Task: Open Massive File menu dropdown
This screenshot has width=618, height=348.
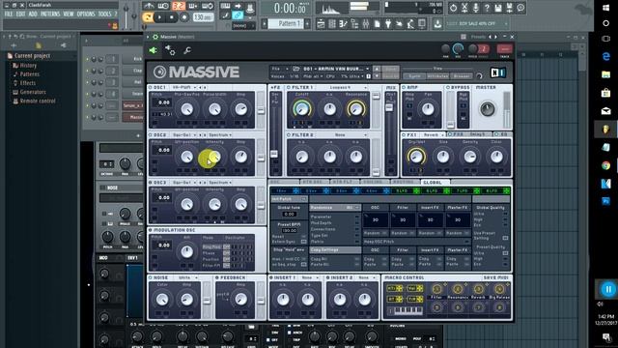Action: coord(280,69)
